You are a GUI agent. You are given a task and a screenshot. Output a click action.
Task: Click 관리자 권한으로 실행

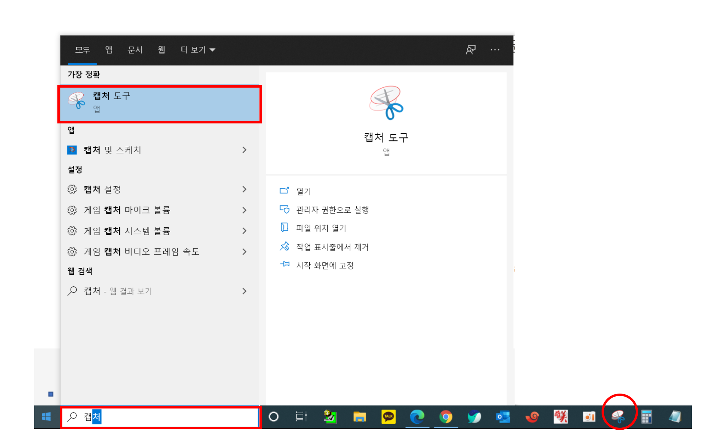(x=332, y=210)
